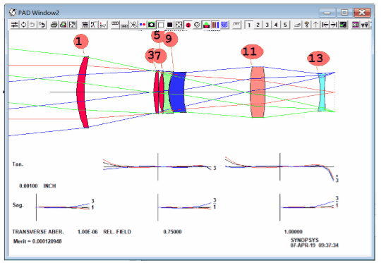Image resolution: width=381 pixels, height=263 pixels.
Task: Select view configuration button 2
Action: [x=258, y=25]
